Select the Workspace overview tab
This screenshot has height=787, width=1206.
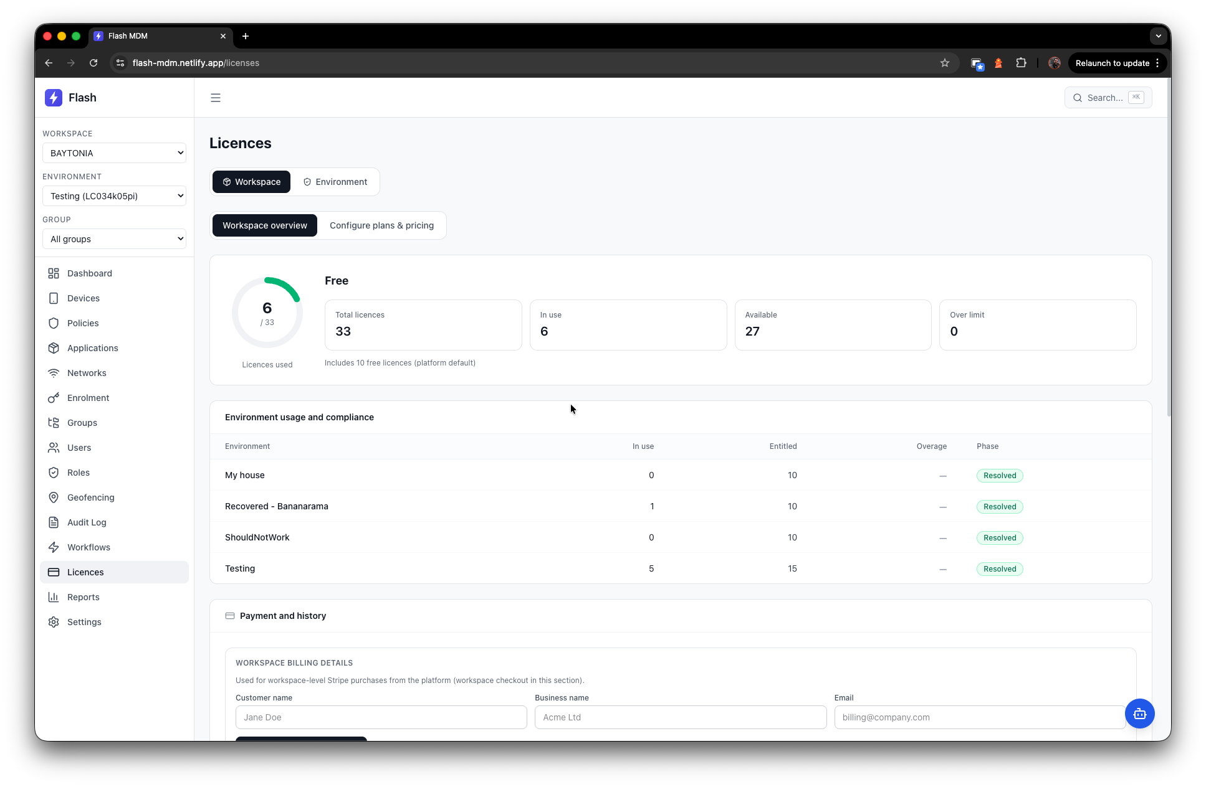click(264, 225)
